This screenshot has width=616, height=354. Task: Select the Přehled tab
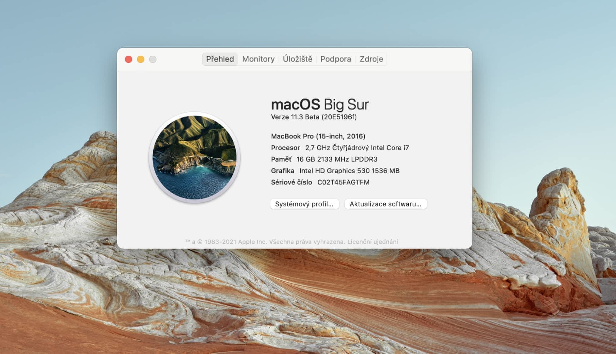220,59
